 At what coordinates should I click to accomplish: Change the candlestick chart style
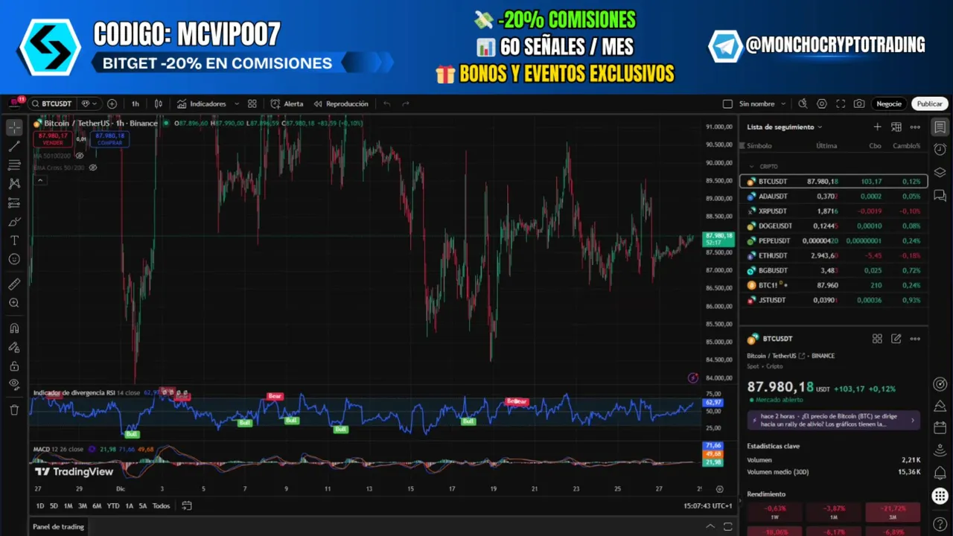[x=158, y=103]
